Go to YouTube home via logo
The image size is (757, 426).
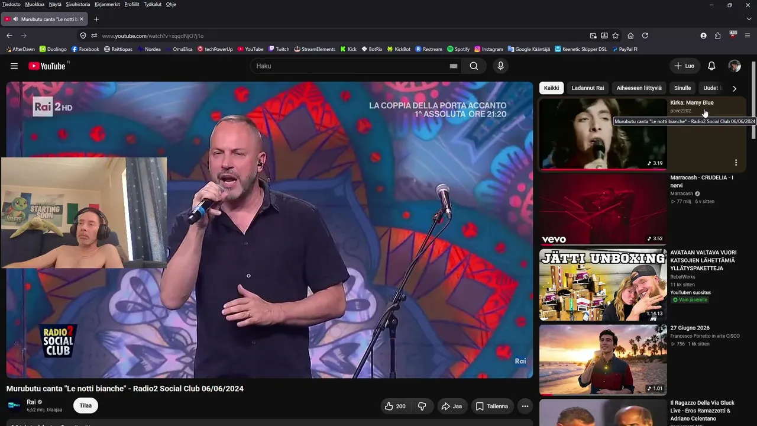pyautogui.click(x=47, y=66)
